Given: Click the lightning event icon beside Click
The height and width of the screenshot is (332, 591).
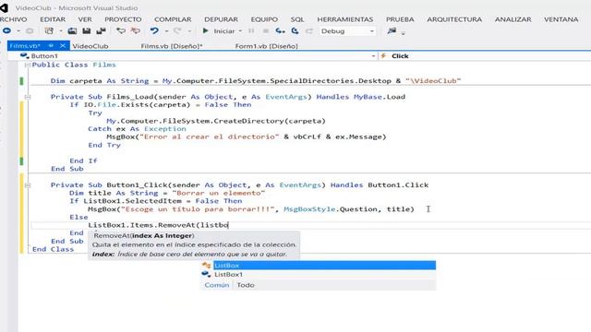Looking at the screenshot, I should [384, 55].
